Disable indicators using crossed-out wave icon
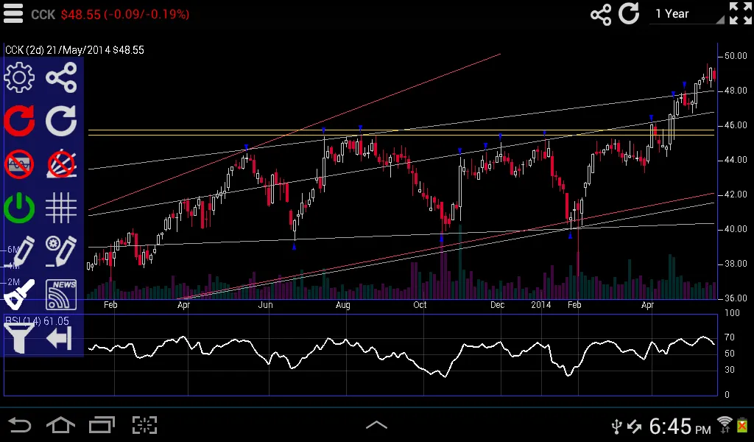The image size is (754, 442). pos(19,164)
